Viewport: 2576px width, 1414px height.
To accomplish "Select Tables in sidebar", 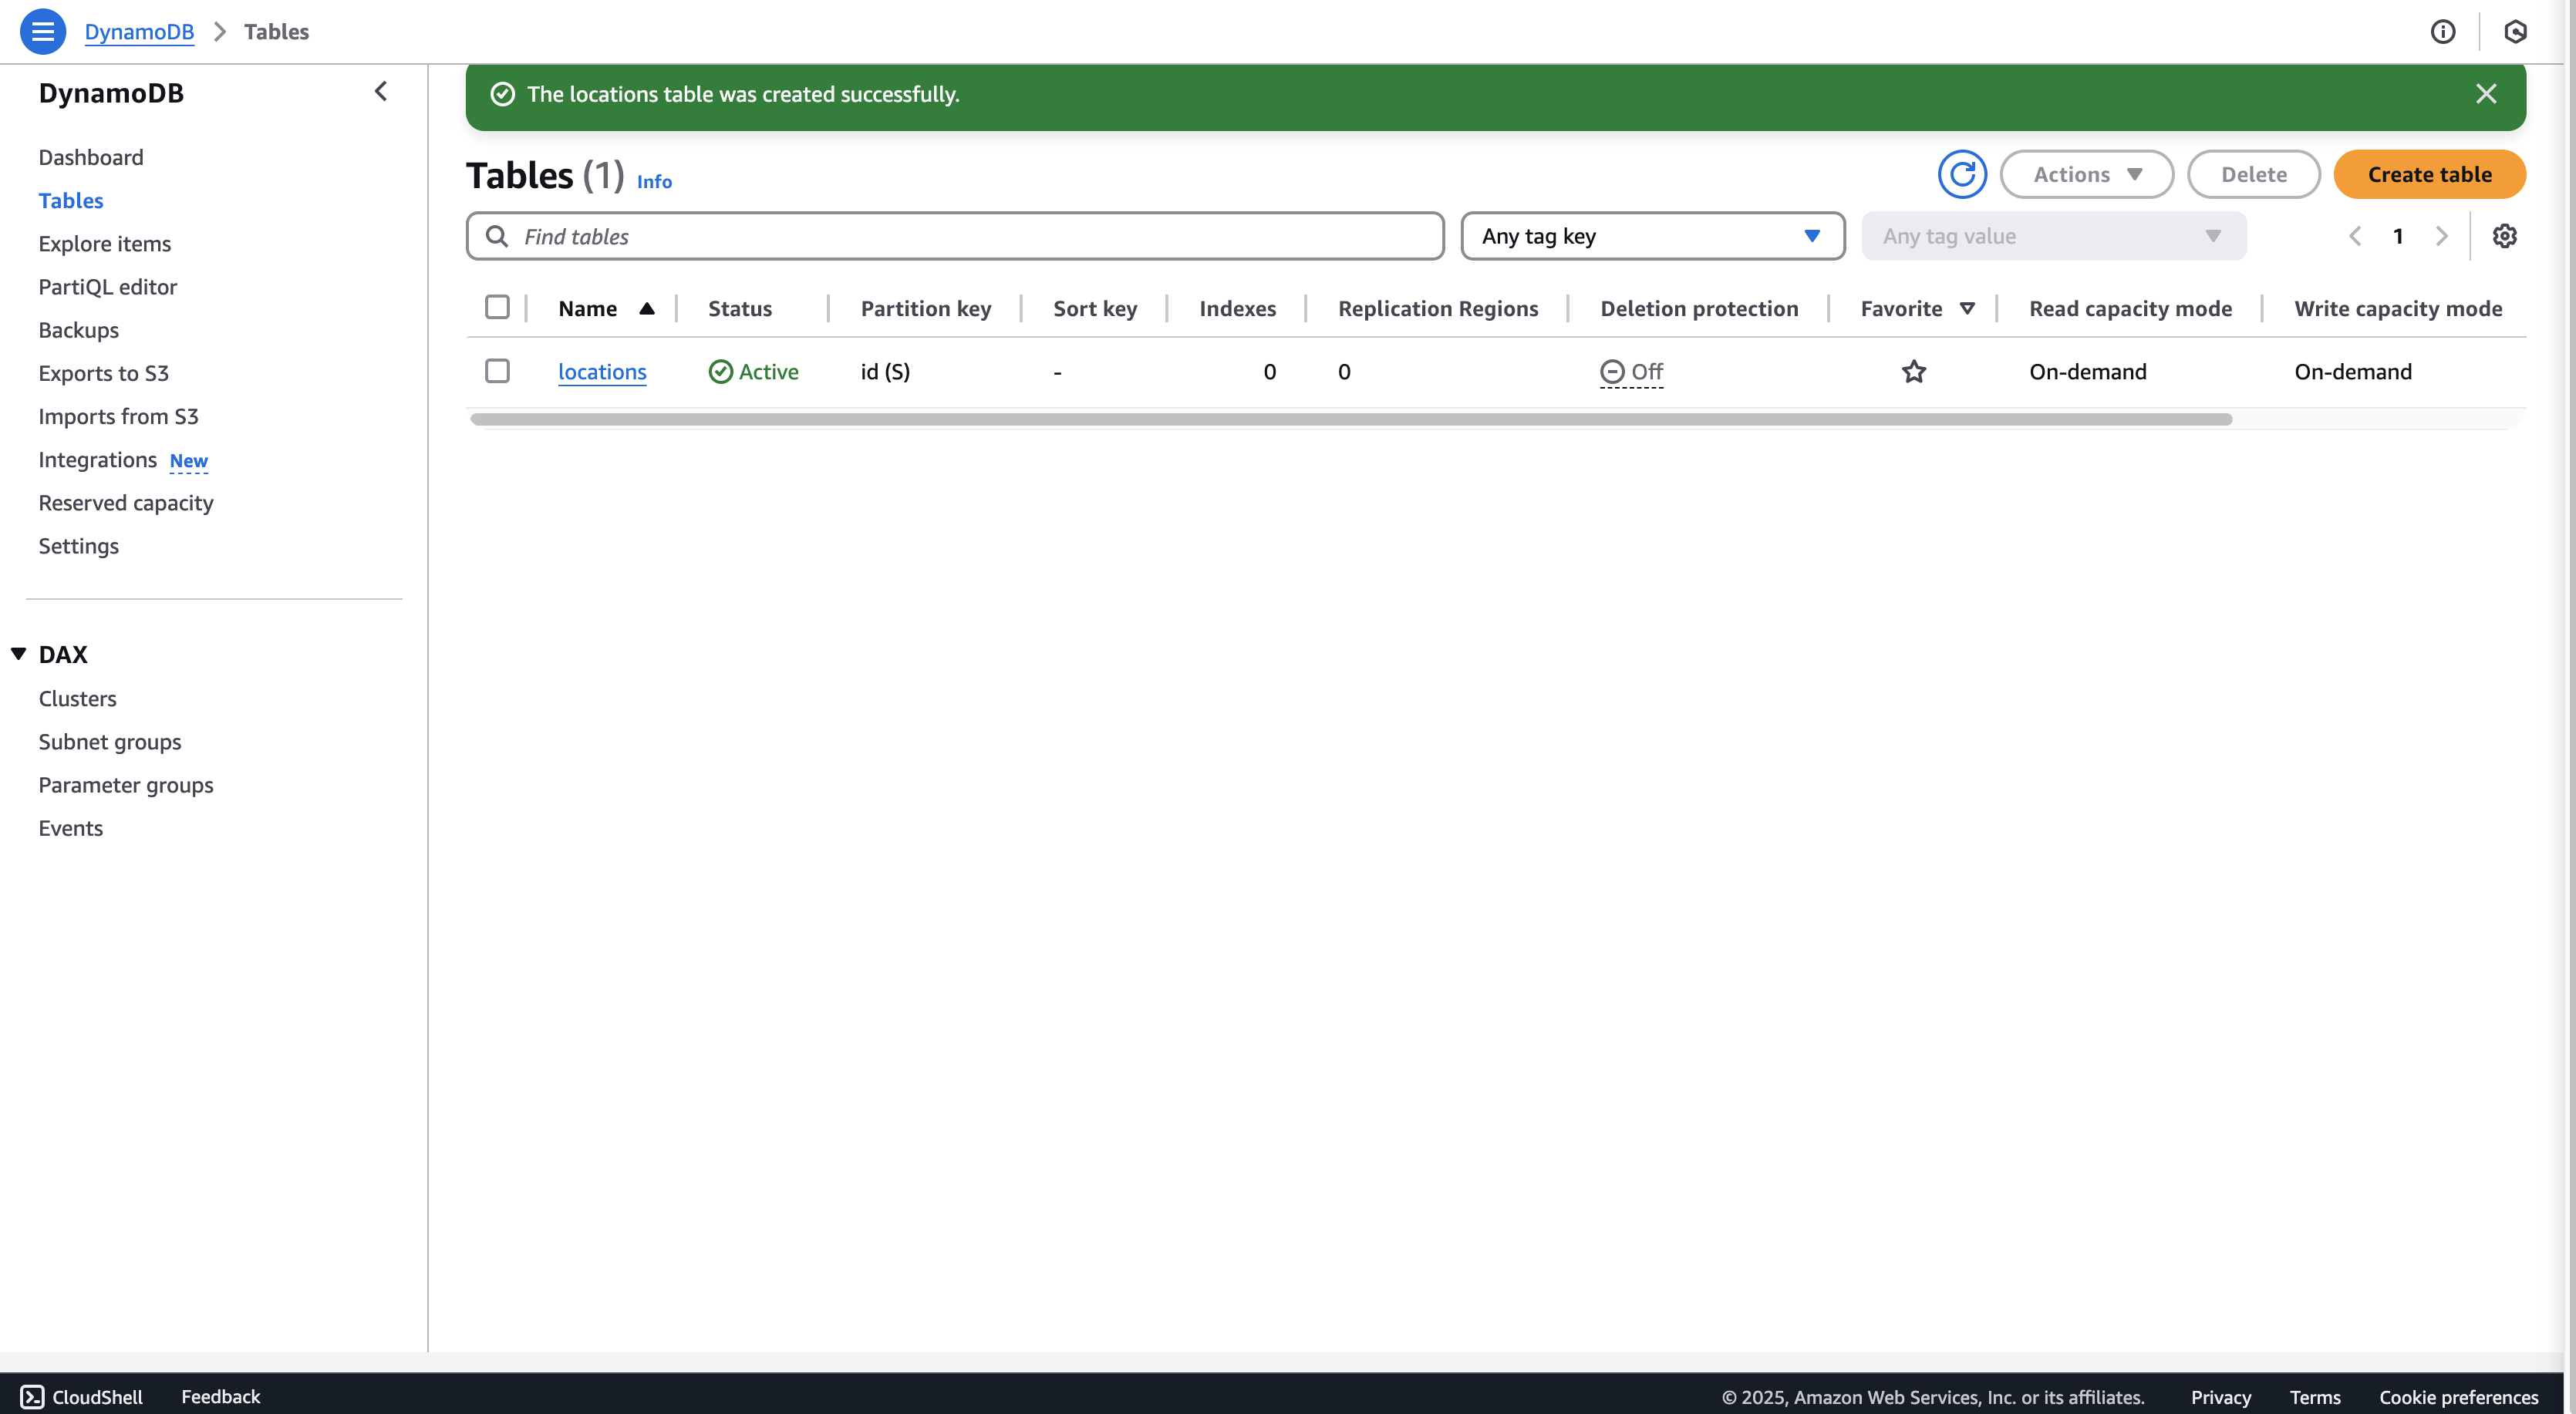I will coord(71,200).
